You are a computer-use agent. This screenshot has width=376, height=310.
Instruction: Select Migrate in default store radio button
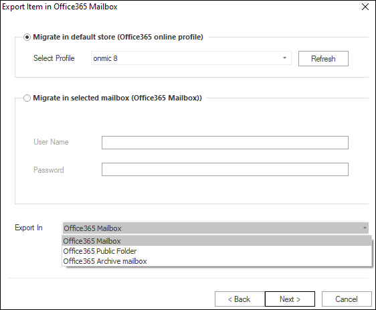point(27,37)
